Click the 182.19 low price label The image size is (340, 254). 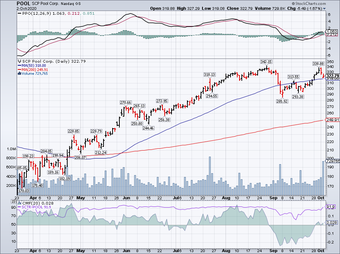tap(65, 179)
